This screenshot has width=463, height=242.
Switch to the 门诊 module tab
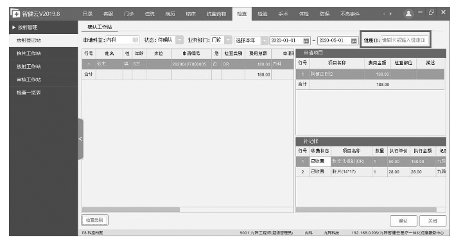[x=129, y=14]
